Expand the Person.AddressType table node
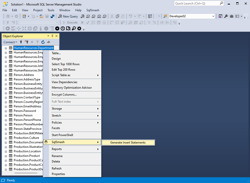The image size is (250, 183). tap(6, 79)
